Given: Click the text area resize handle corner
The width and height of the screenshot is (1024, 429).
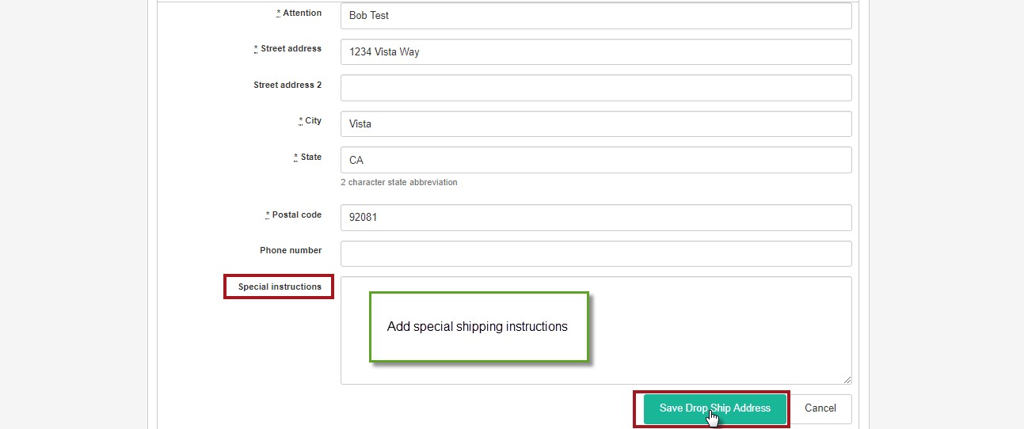Looking at the screenshot, I should point(847,379).
